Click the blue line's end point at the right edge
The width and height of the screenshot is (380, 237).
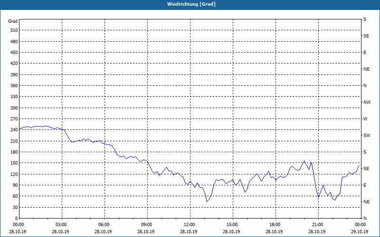point(359,165)
